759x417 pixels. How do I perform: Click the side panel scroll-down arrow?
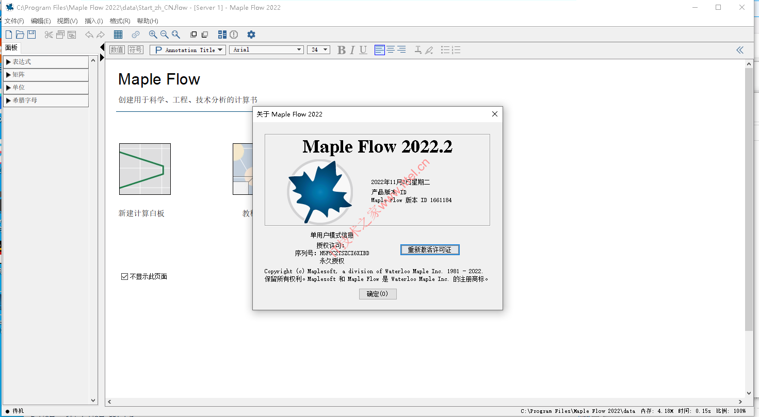click(93, 400)
